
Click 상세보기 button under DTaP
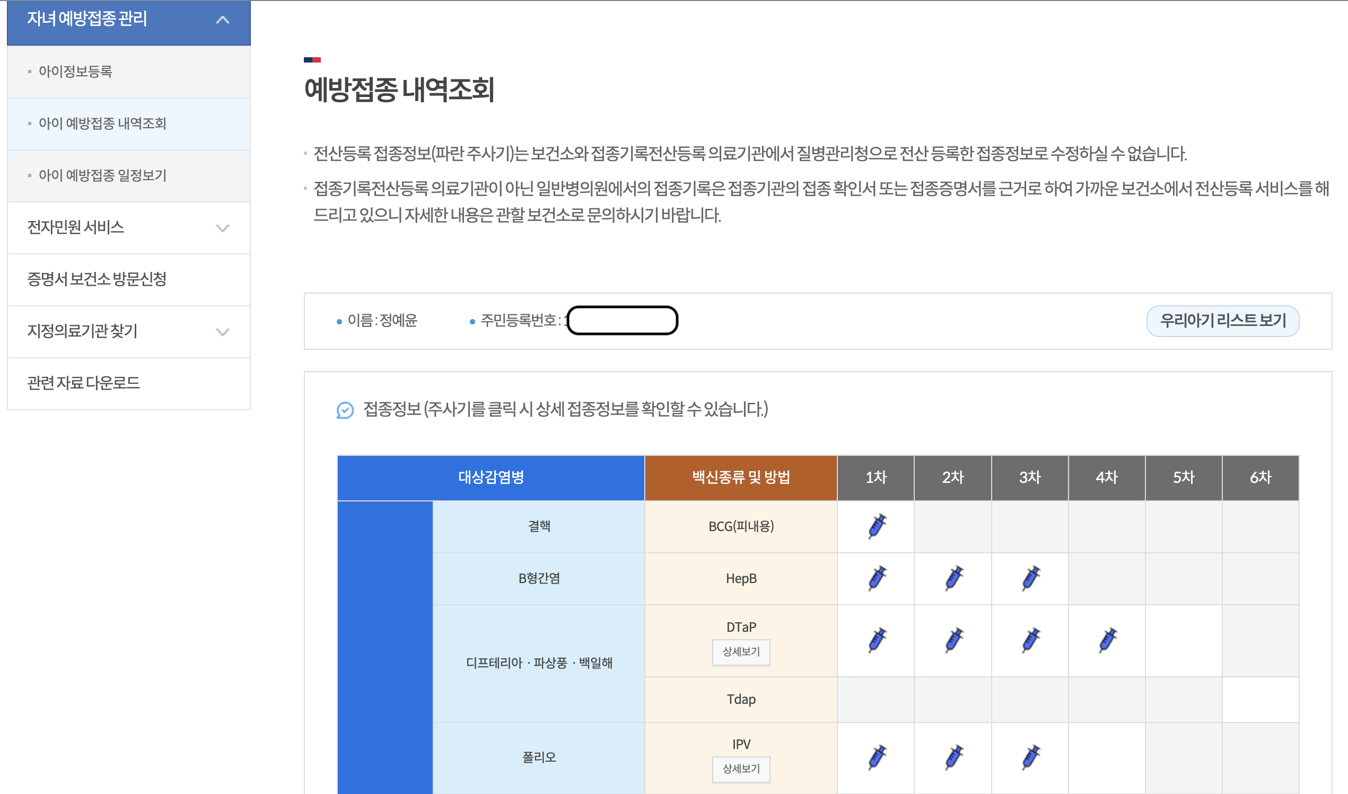741,652
